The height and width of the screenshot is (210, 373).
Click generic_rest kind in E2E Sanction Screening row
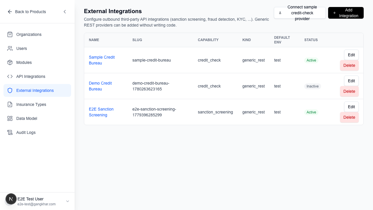click(254, 112)
